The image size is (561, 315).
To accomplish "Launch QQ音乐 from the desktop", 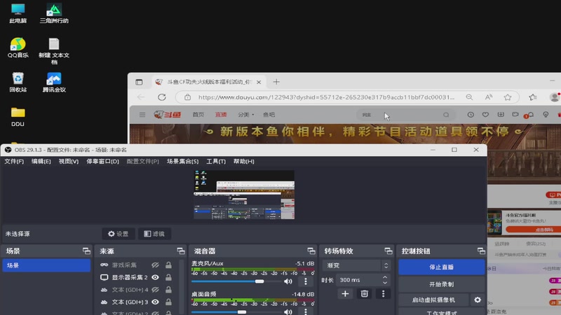I will (18, 48).
